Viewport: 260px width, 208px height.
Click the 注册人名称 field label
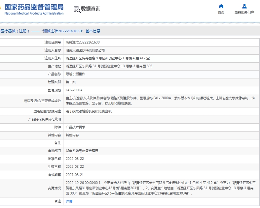[x=53, y=50]
